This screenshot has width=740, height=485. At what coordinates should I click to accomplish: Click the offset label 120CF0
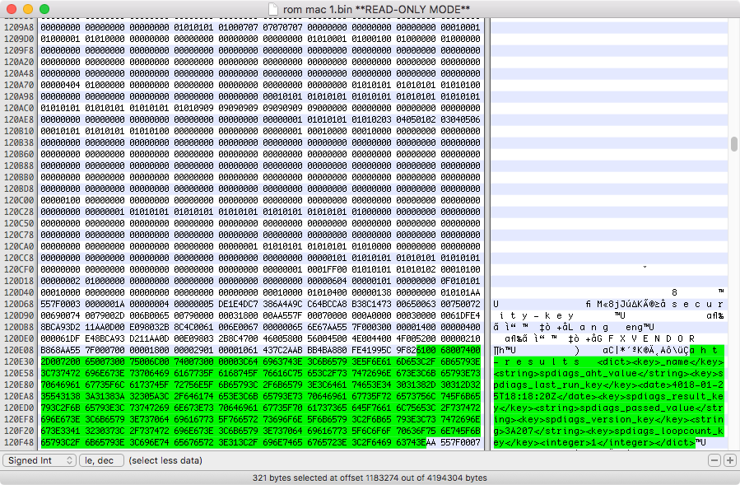[x=19, y=269]
